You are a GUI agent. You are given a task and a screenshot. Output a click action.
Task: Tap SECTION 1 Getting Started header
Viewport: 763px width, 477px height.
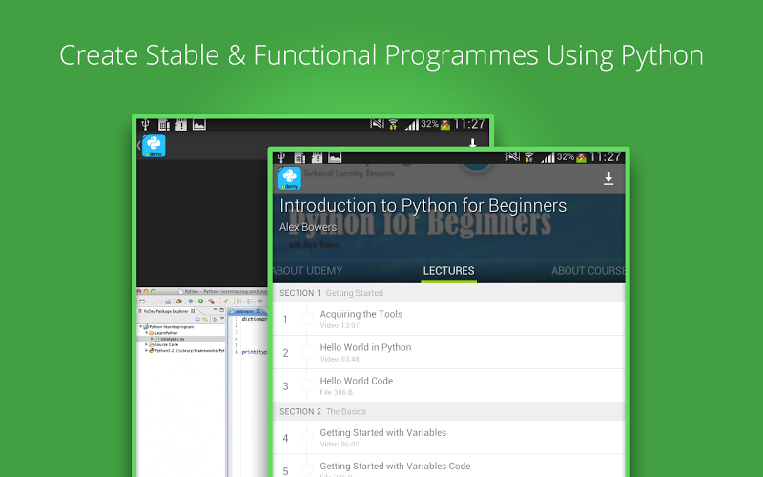click(x=448, y=293)
